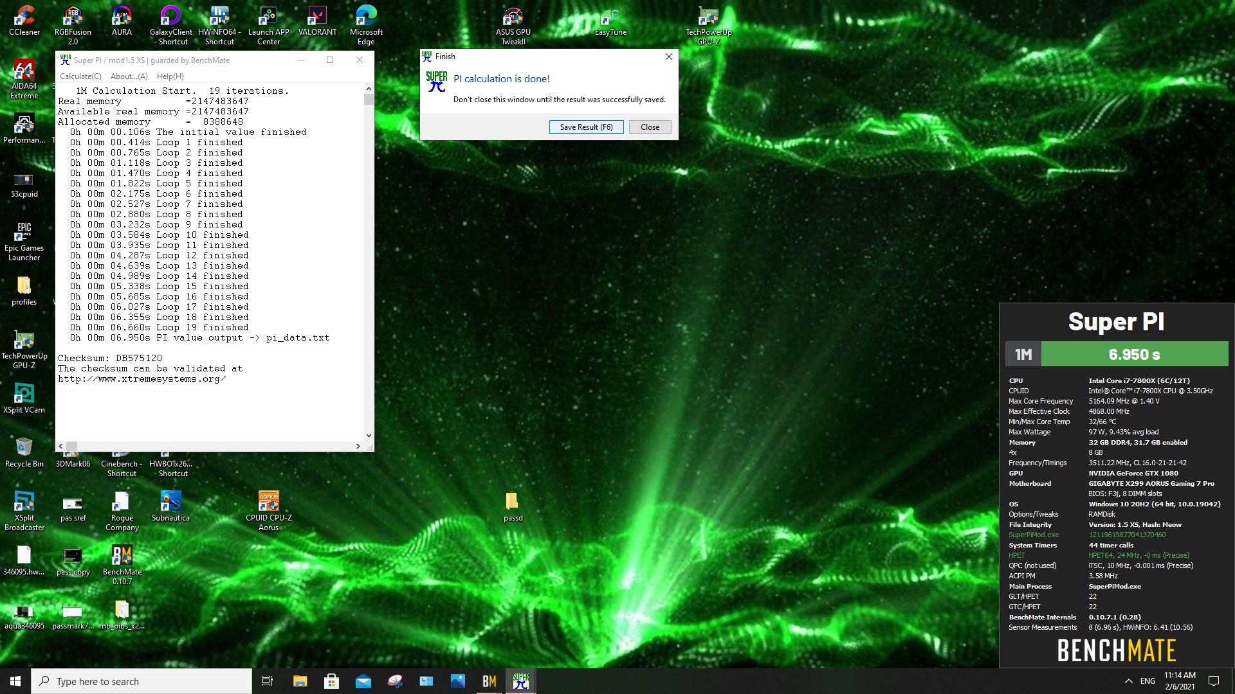Select the VALORANT desktop icon
1235x694 pixels.
click(x=317, y=21)
